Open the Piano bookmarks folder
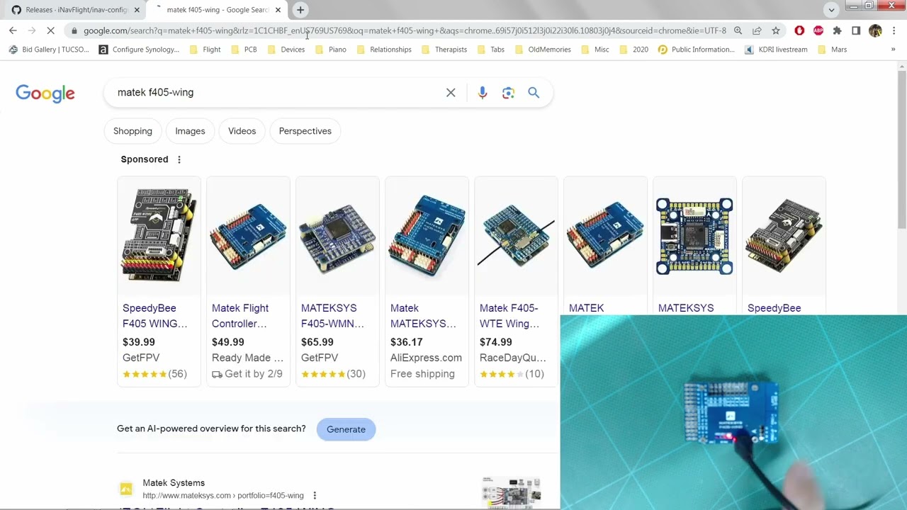 click(x=330, y=50)
